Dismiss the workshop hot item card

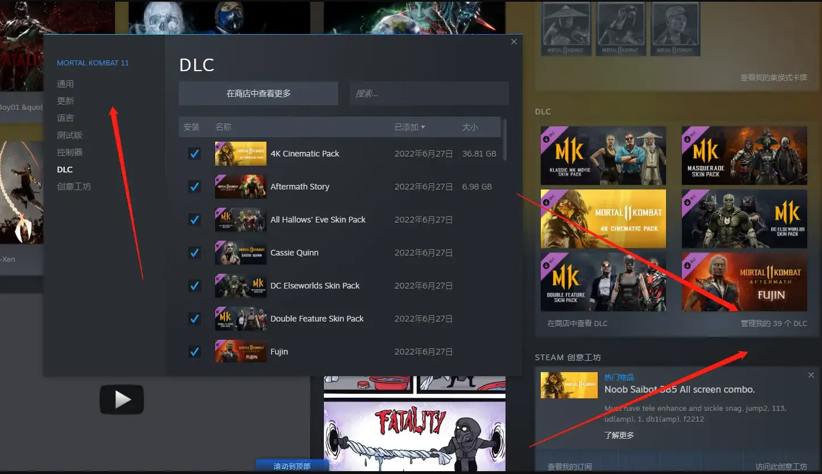811,375
